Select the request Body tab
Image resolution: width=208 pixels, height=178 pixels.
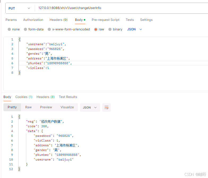80,20
